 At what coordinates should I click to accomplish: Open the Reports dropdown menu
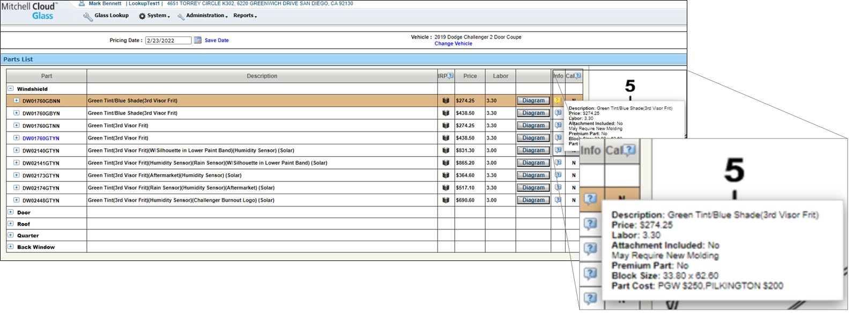pyautogui.click(x=245, y=16)
